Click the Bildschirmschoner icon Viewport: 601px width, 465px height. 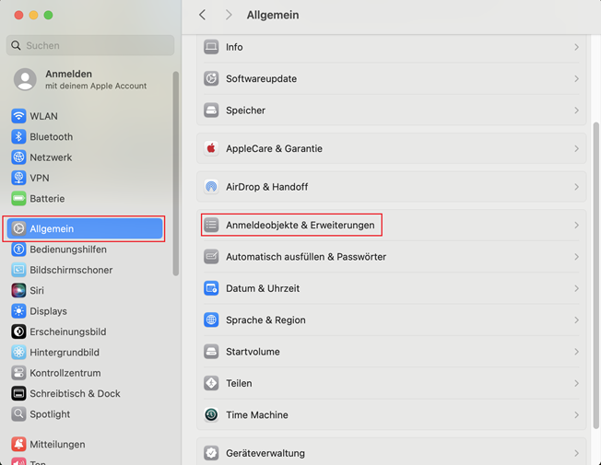point(18,270)
